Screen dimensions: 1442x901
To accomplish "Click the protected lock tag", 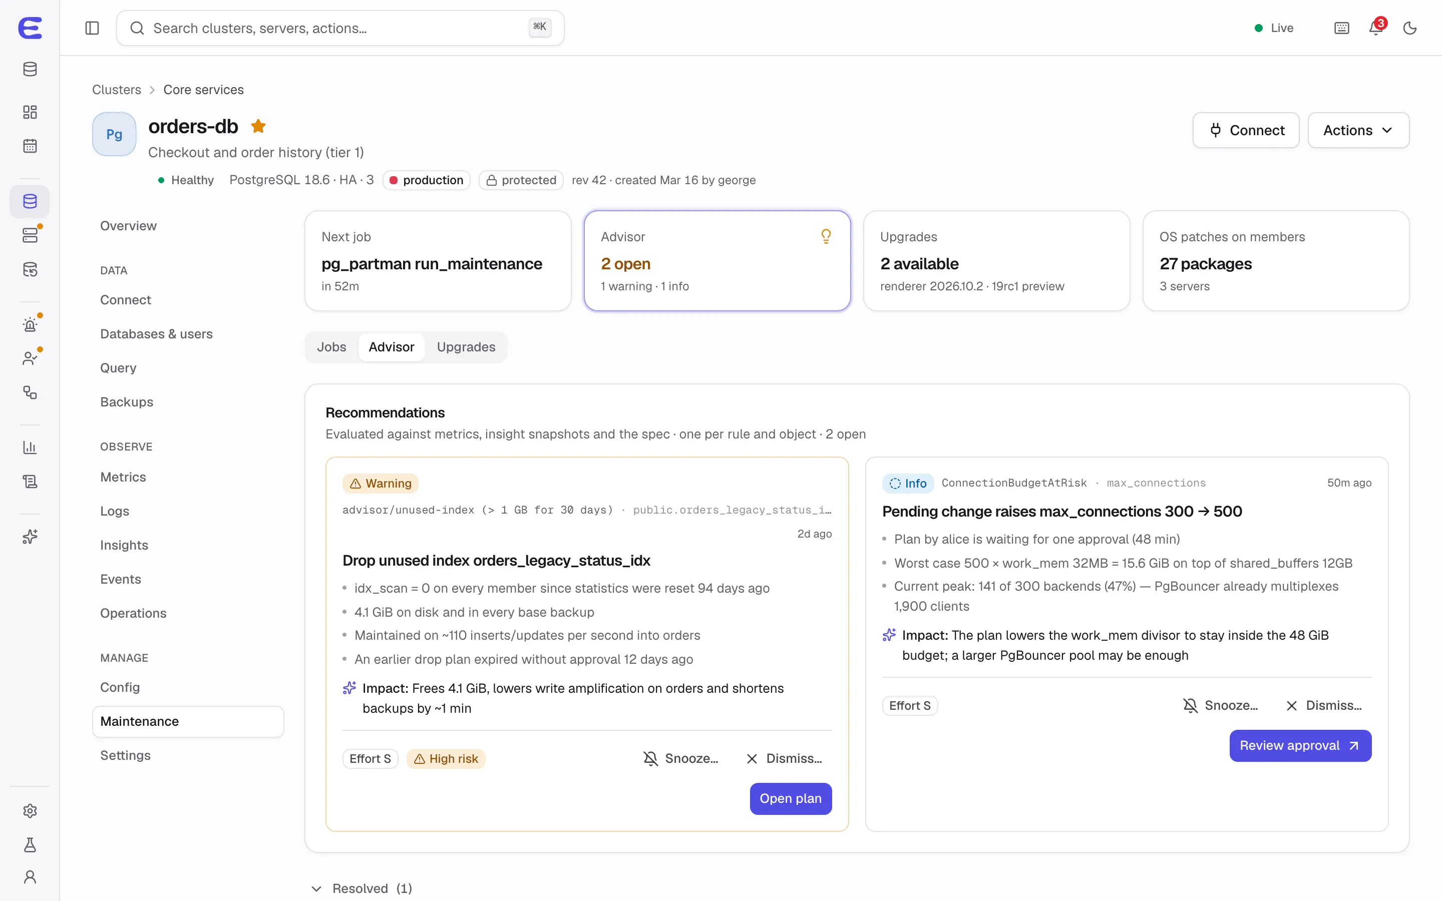I will click(521, 180).
